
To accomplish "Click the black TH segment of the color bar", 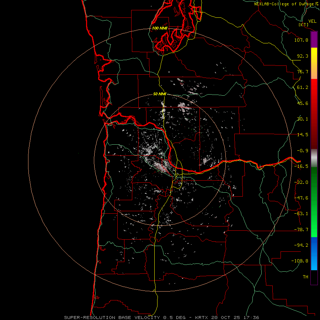I will [x=314, y=277].
